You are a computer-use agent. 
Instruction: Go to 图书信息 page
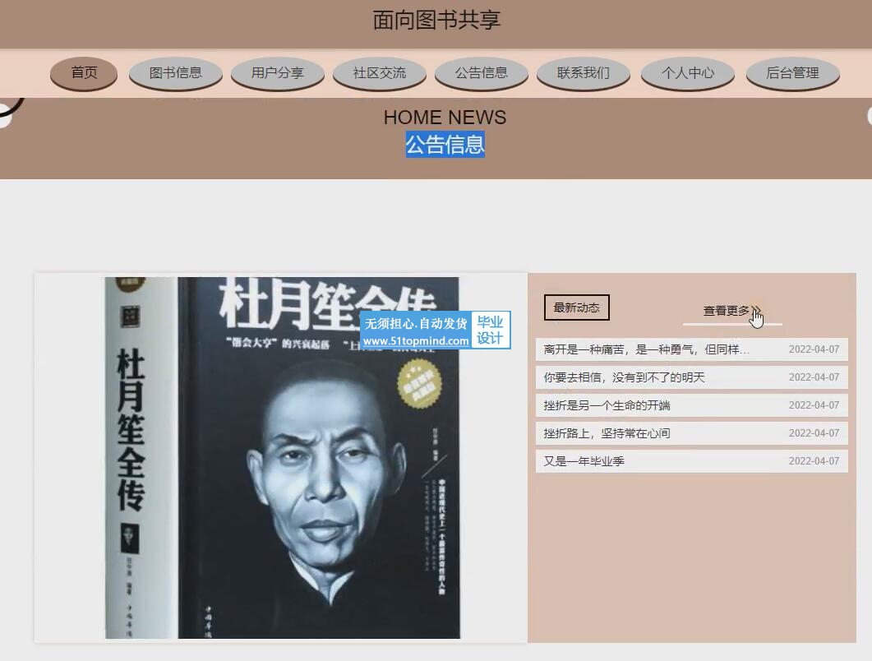[176, 73]
